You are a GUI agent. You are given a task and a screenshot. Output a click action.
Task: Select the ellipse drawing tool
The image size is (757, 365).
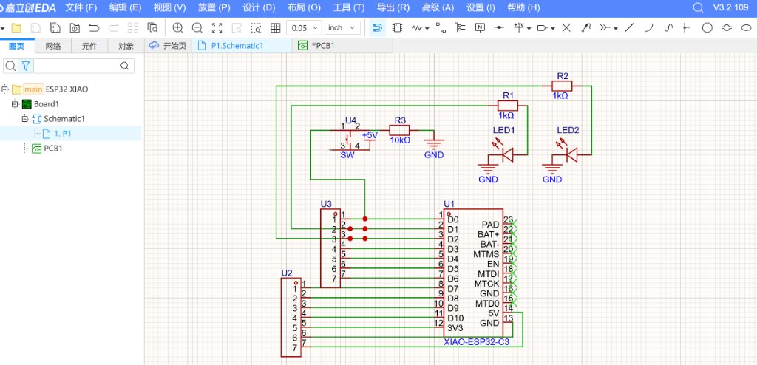coord(746,28)
